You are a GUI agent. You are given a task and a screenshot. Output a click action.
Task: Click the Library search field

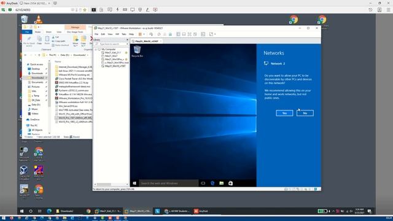pos(112,44)
